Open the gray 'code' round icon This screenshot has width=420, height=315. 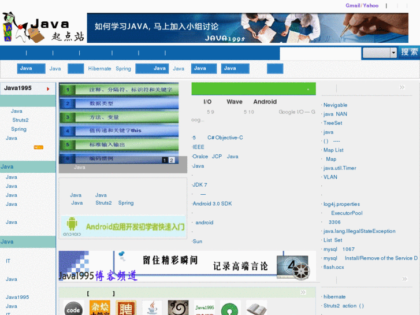point(73,308)
